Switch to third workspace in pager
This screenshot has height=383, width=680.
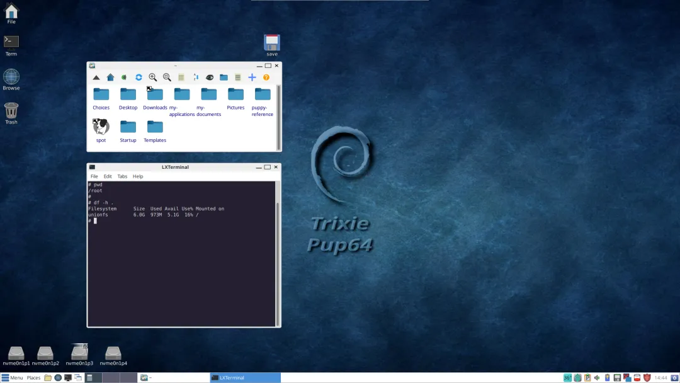[x=128, y=378]
